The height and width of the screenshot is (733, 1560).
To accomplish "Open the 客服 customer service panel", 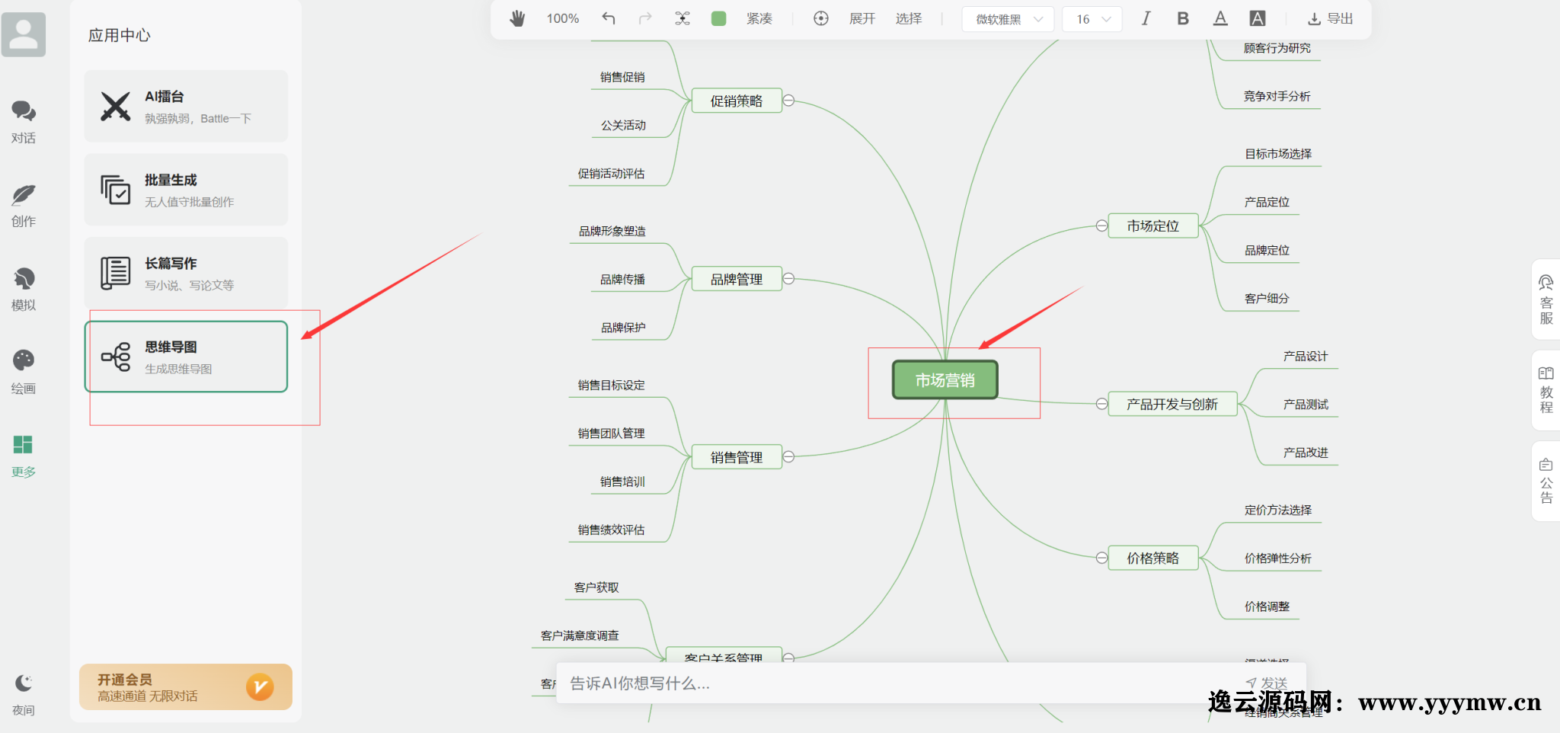I will point(1546,299).
